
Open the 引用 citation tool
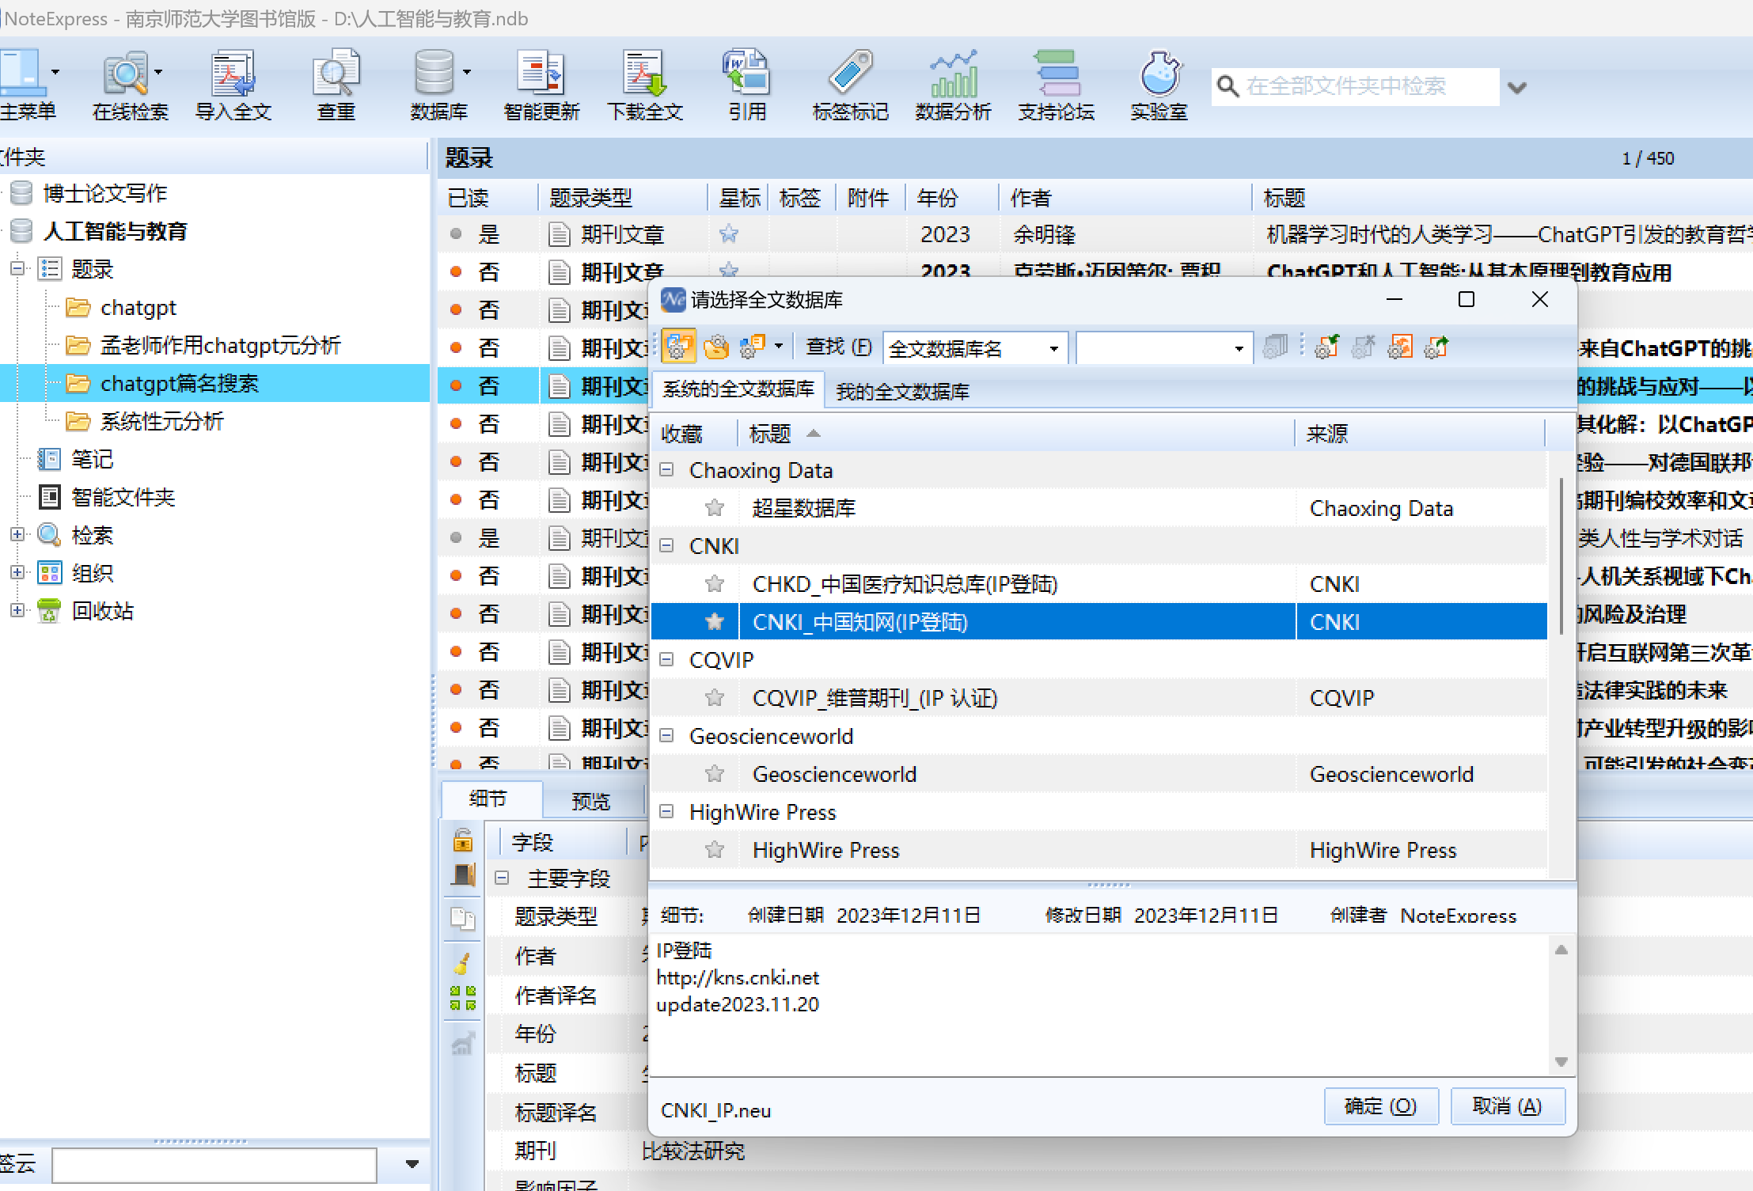747,86
